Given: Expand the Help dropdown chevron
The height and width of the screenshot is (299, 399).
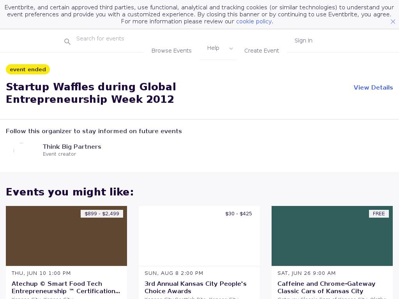Looking at the screenshot, I should [231, 49].
